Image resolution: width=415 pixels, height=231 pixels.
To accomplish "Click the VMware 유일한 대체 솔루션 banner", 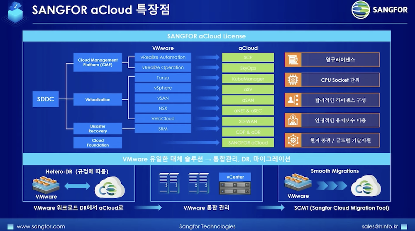I will [x=206, y=159].
